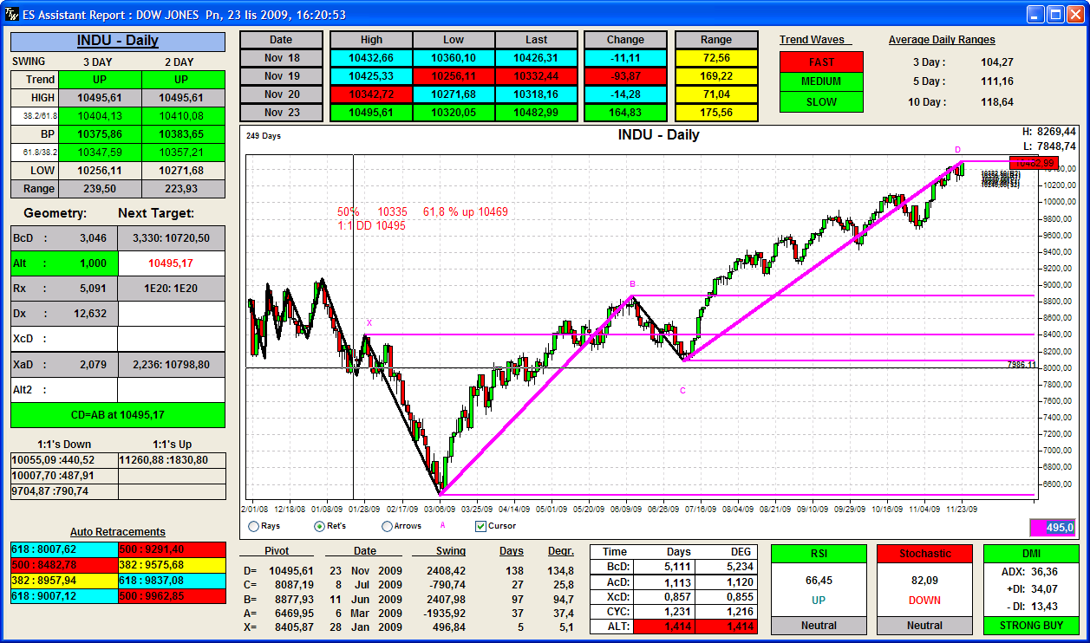Click the INDU - Daily header panel
Screen dimensions: 1090x643
117,41
